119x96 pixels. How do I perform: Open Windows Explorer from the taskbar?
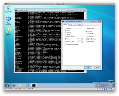tap(21, 85)
